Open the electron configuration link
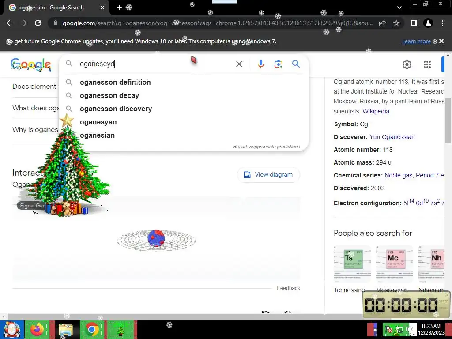 tap(424, 202)
